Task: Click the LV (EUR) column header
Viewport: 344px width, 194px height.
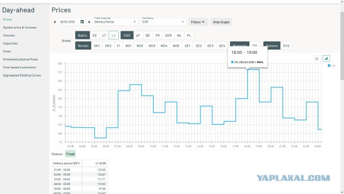Action: [x=95, y=163]
